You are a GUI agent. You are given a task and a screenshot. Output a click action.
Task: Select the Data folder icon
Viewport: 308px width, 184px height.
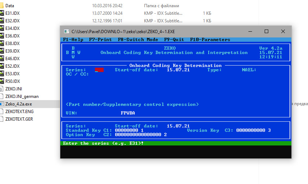coord(1,6)
